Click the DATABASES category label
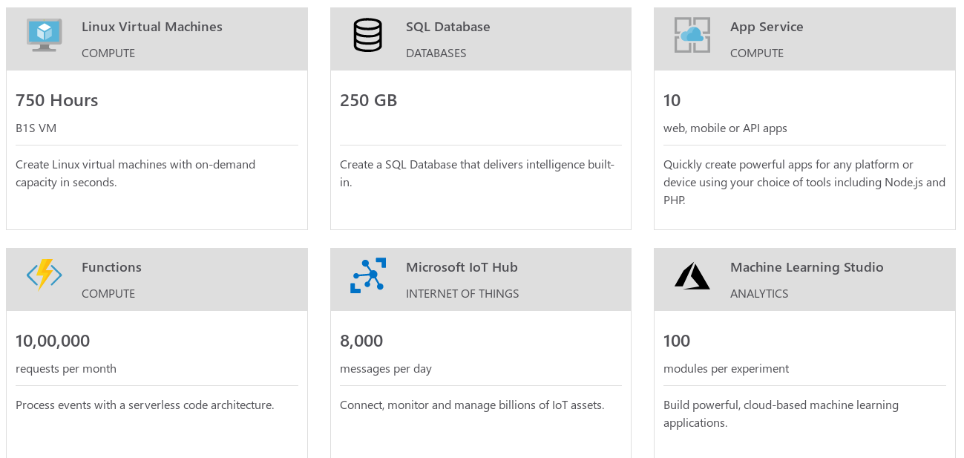Image resolution: width=964 pixels, height=458 pixels. coord(436,53)
